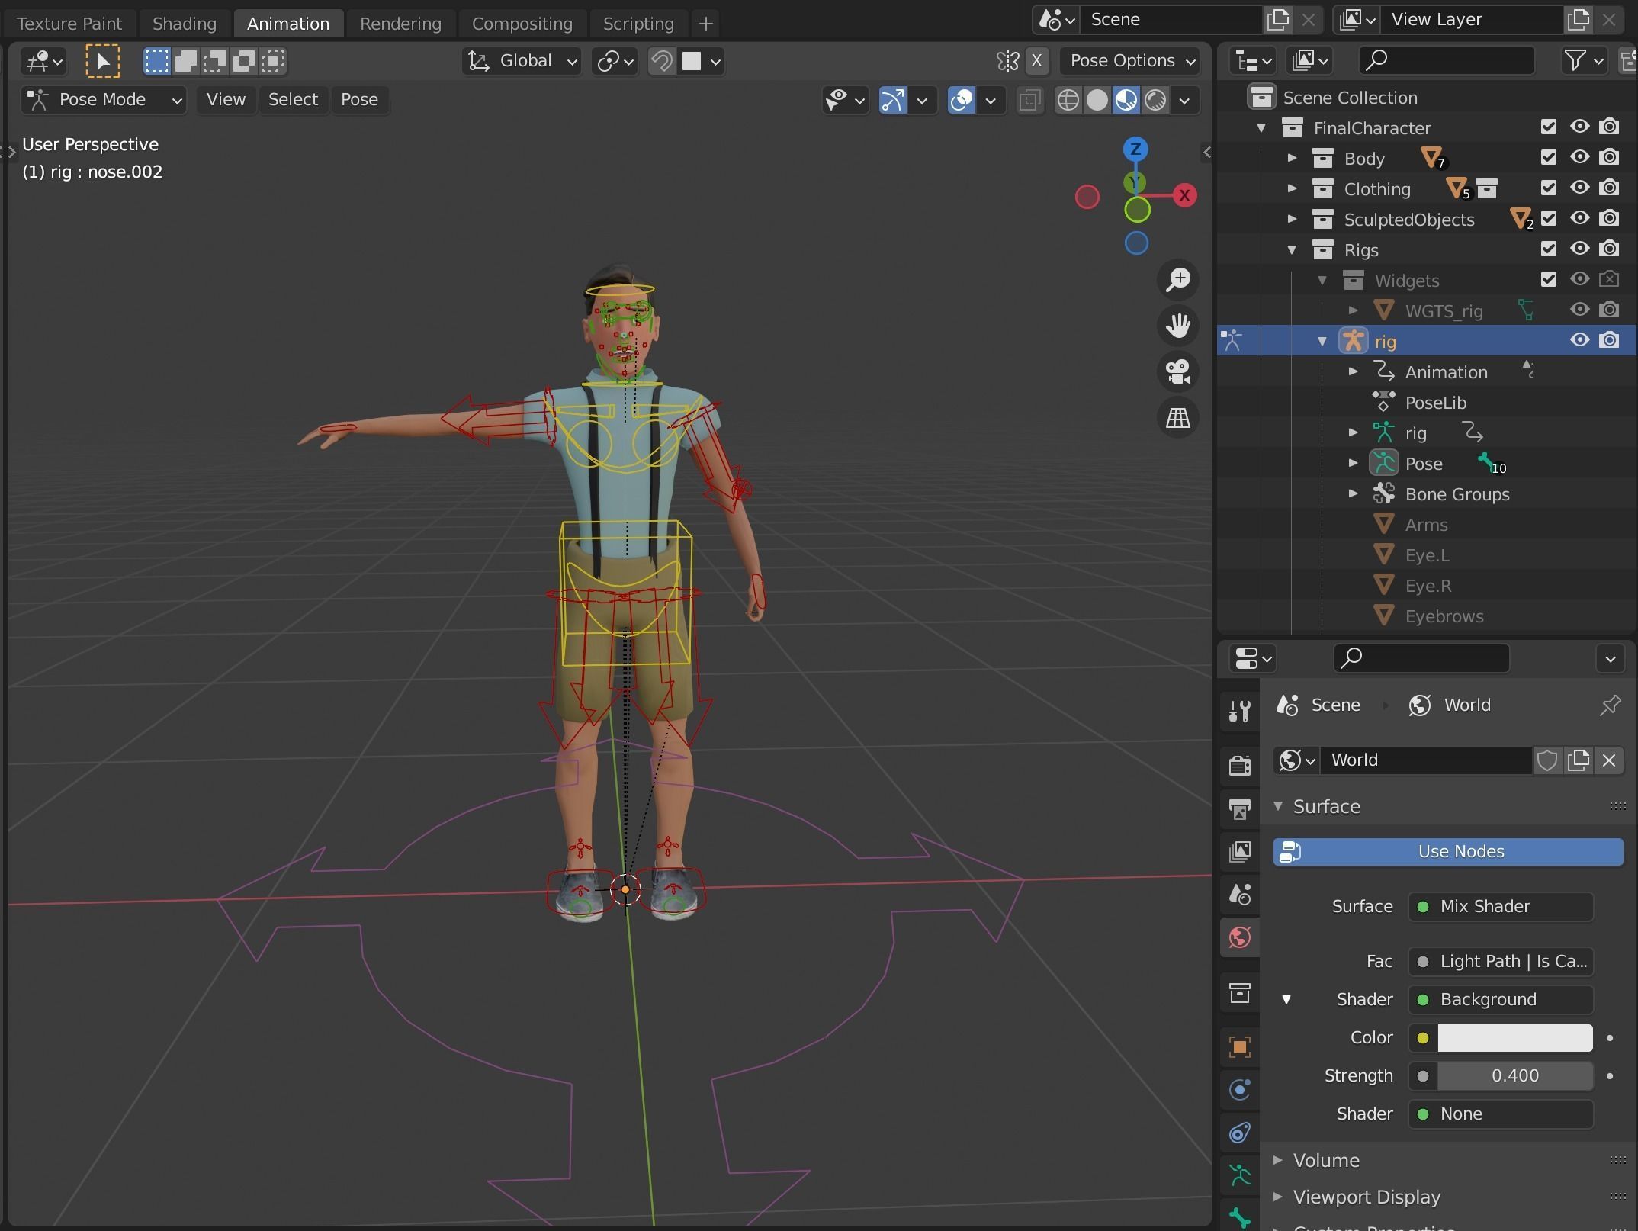Viewport: 1638px width, 1231px height.
Task: Switch to material preview shading
Action: click(1126, 100)
